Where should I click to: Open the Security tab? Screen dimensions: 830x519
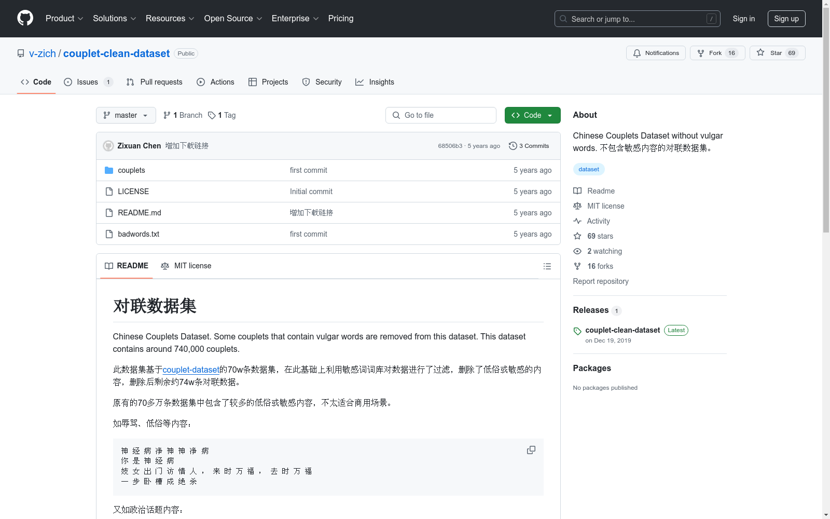pyautogui.click(x=322, y=82)
